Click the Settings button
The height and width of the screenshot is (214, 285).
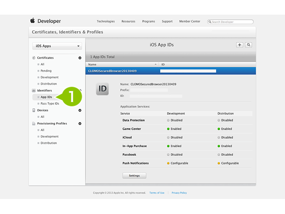pos(134,175)
